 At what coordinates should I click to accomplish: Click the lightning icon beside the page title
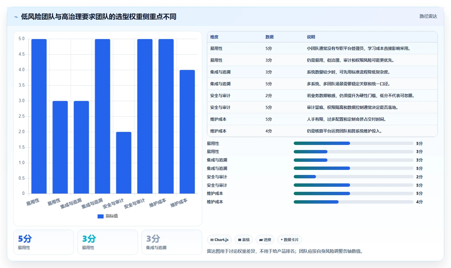point(16,17)
